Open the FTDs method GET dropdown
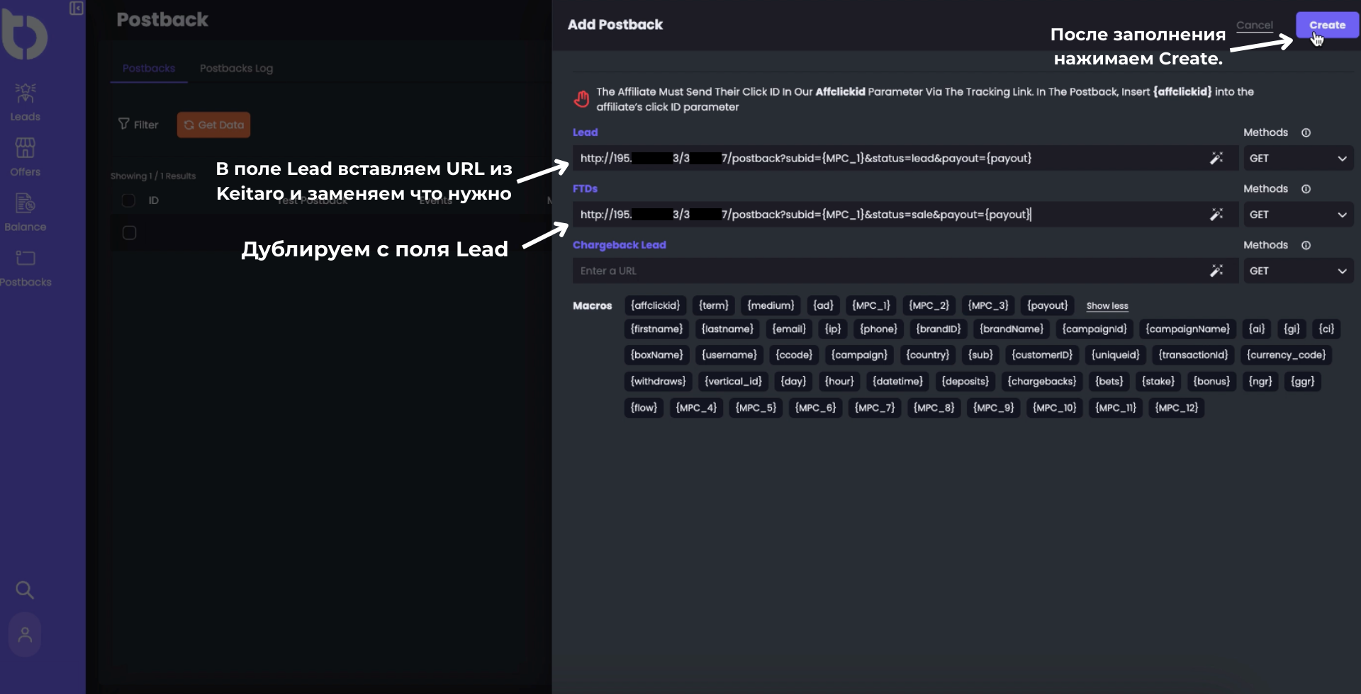The image size is (1361, 694). coord(1298,215)
